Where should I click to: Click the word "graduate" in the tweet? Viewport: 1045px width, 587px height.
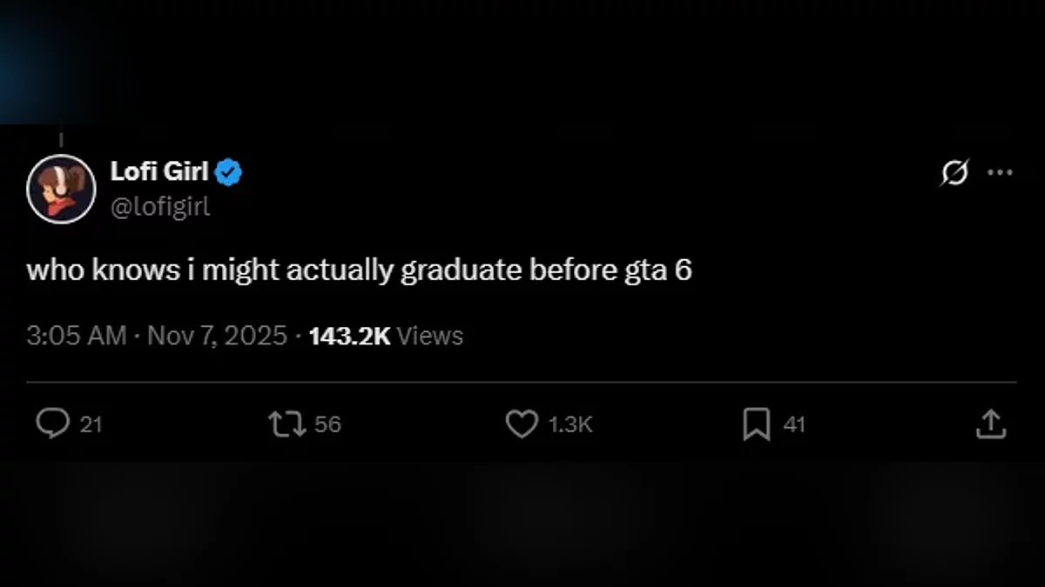[x=461, y=270]
